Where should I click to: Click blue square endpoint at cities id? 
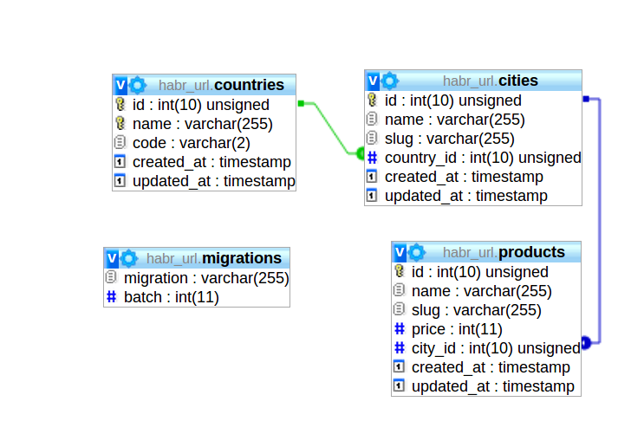586,99
